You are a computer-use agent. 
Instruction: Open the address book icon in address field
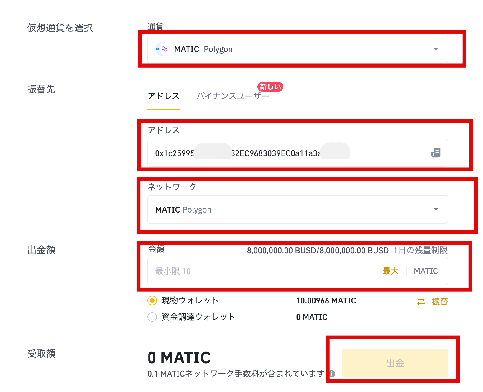pyautogui.click(x=436, y=153)
